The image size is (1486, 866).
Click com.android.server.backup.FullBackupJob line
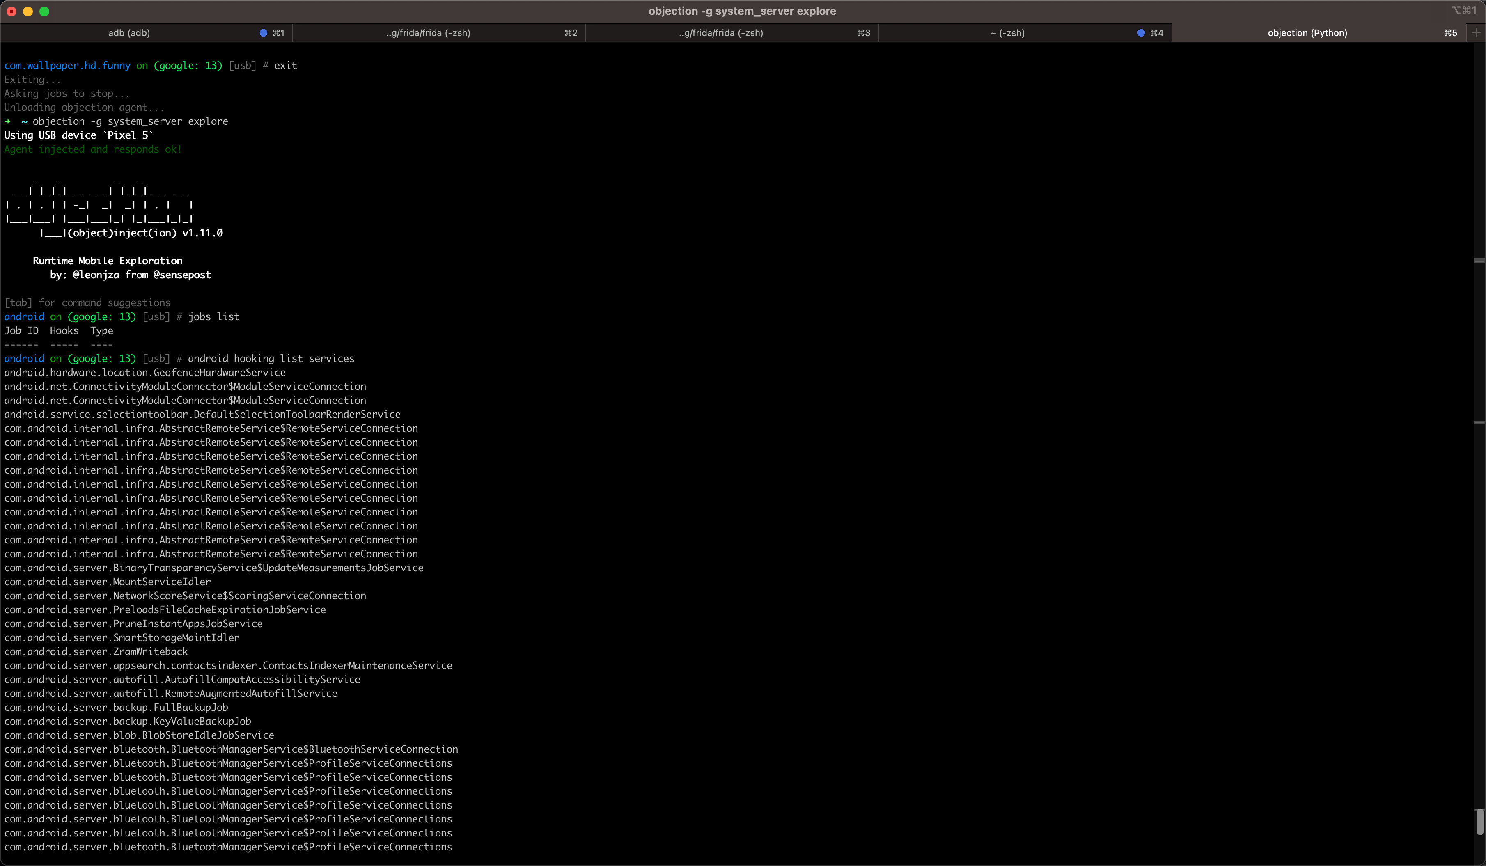pyautogui.click(x=116, y=708)
